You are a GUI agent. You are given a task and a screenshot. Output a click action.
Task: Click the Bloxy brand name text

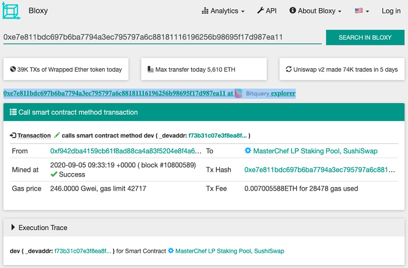click(x=38, y=10)
